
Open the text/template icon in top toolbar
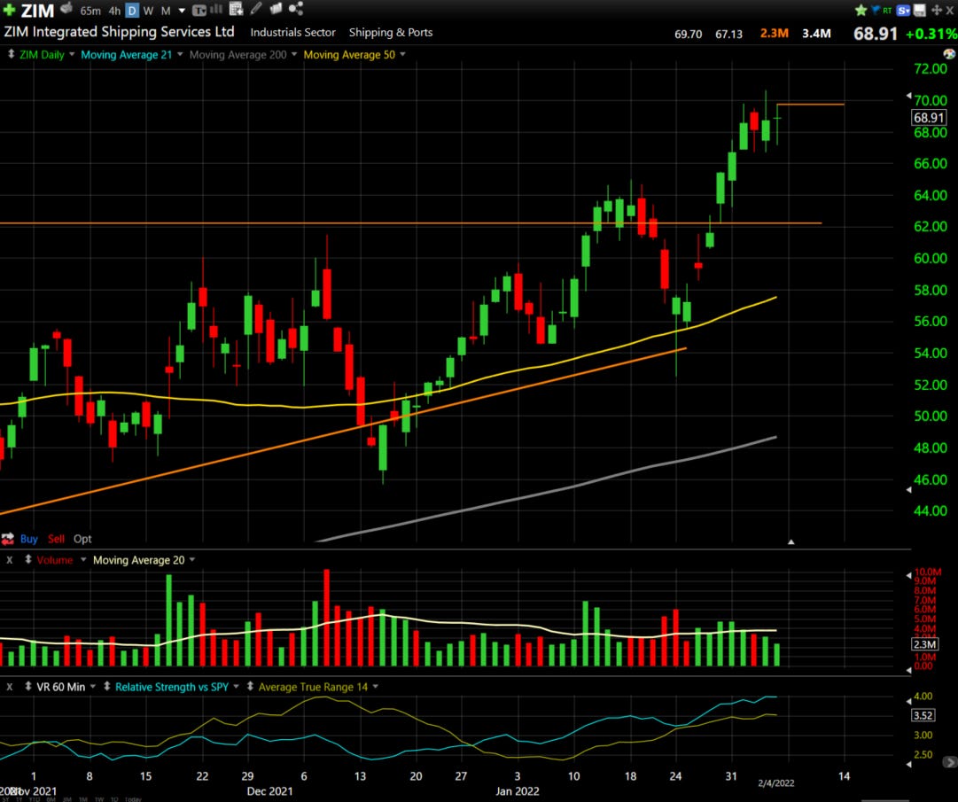(199, 11)
